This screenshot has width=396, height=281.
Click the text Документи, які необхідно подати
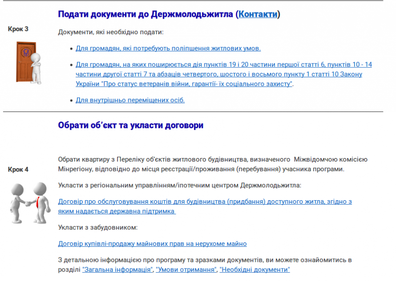coord(111,32)
